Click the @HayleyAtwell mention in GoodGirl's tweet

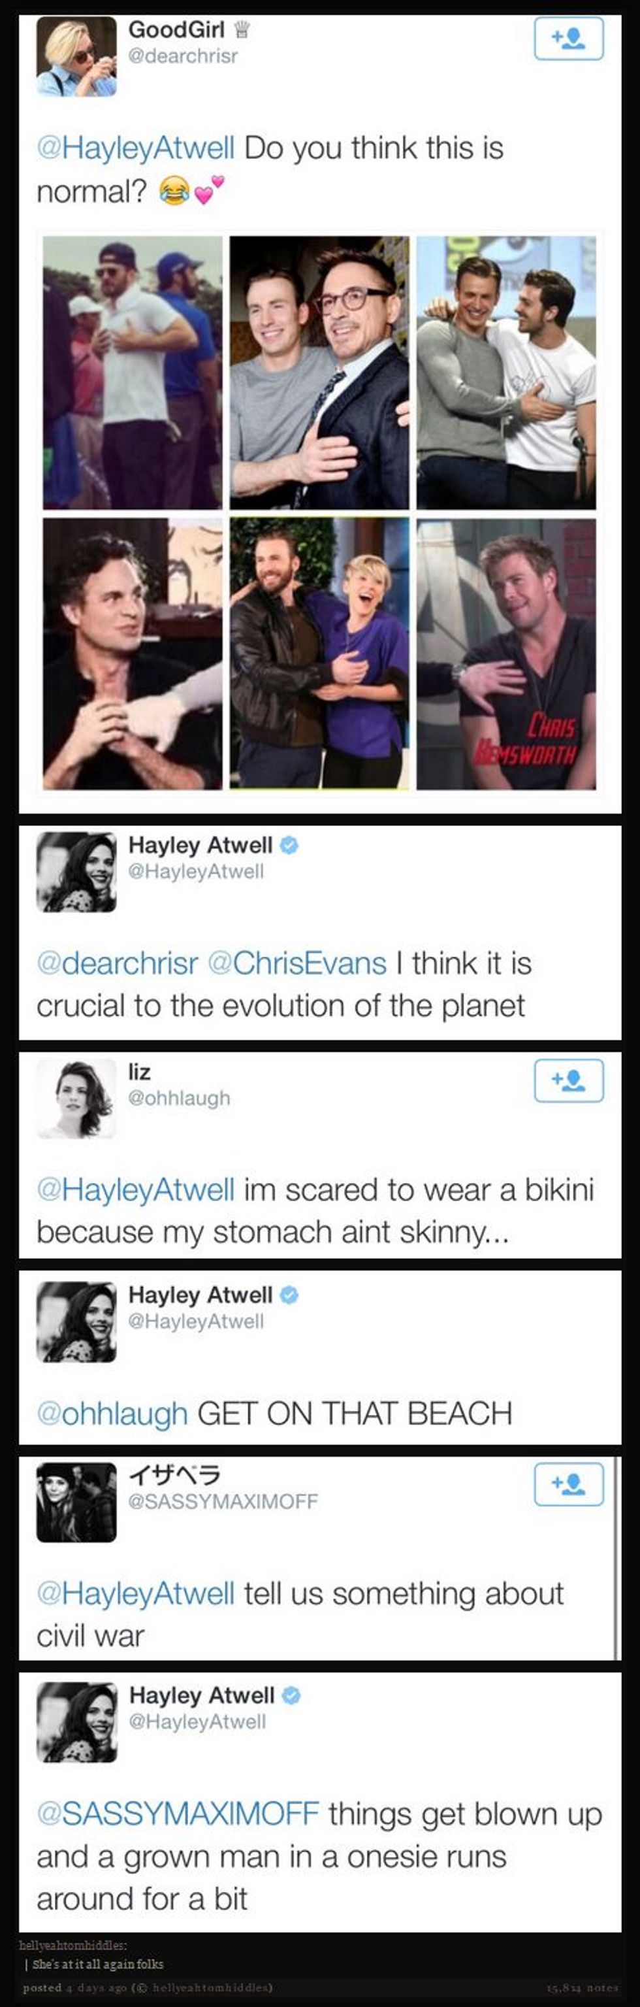135,148
